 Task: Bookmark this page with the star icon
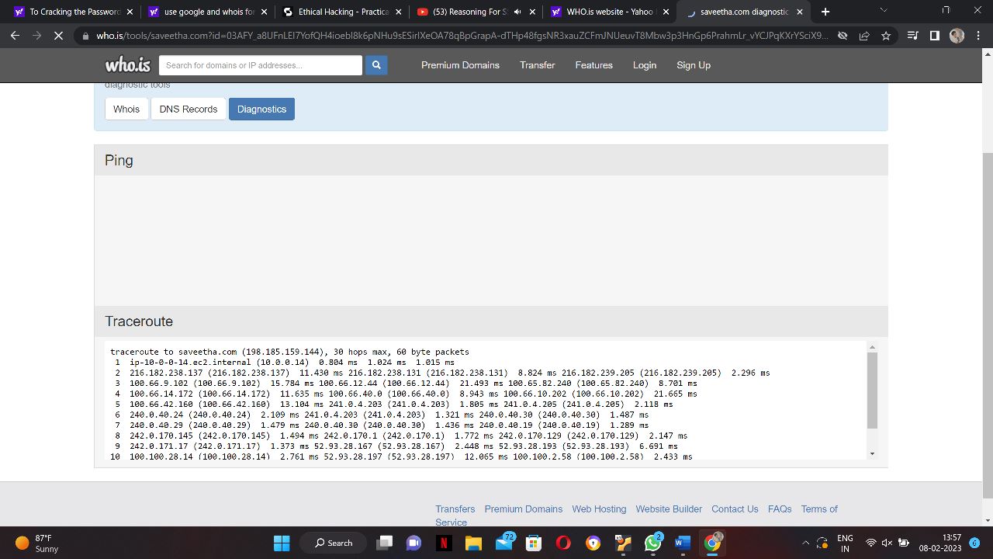click(884, 35)
